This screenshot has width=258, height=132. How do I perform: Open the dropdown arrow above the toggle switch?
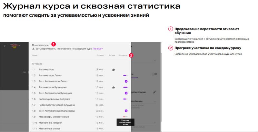point(155,61)
